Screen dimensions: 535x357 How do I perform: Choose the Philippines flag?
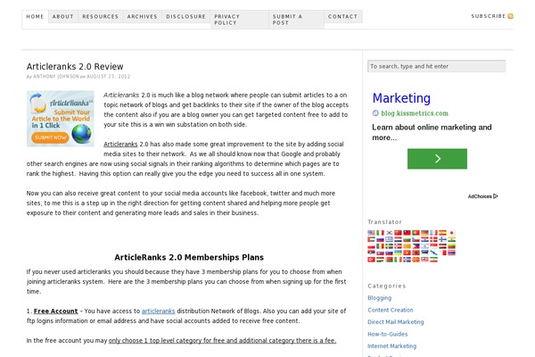pos(416,246)
